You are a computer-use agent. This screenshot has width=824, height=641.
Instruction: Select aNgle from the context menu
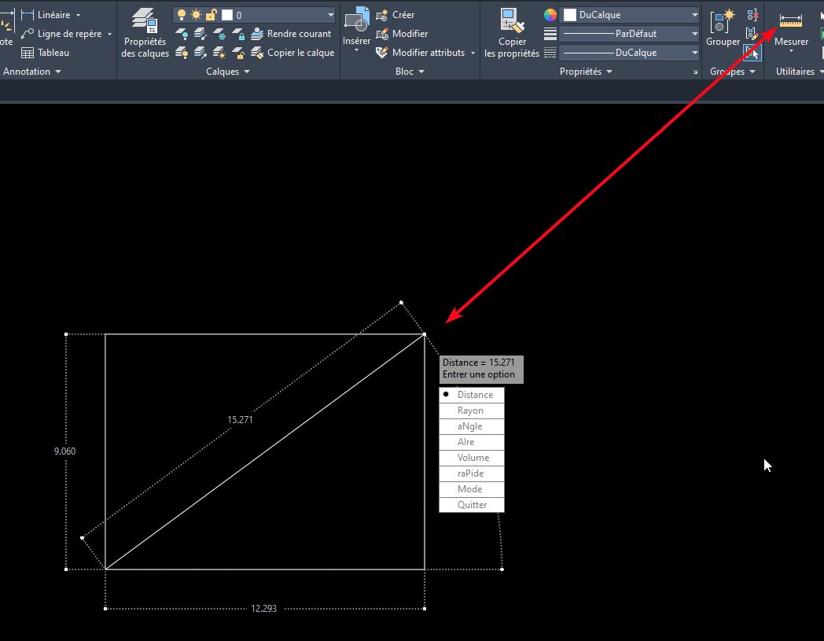471,425
